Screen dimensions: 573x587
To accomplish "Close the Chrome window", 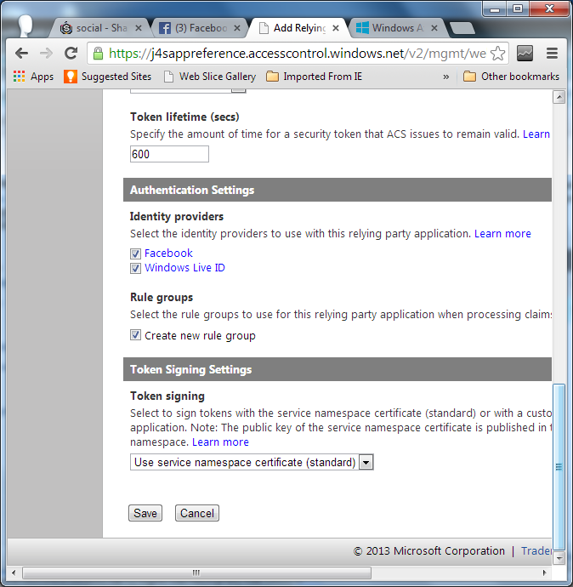I will pos(549,9).
